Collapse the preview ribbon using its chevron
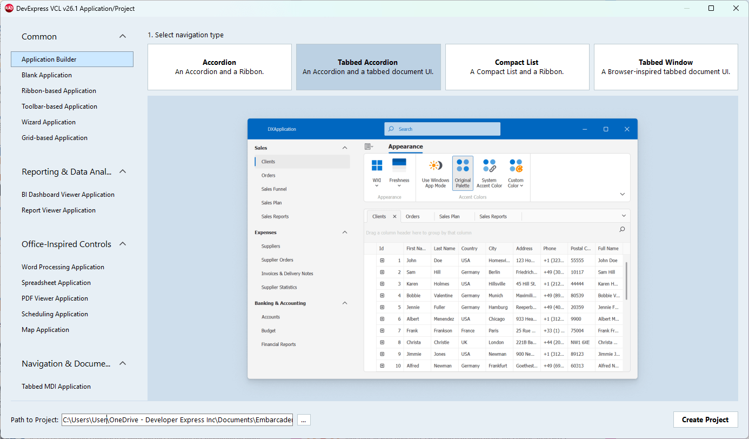The width and height of the screenshot is (749, 439). (622, 194)
